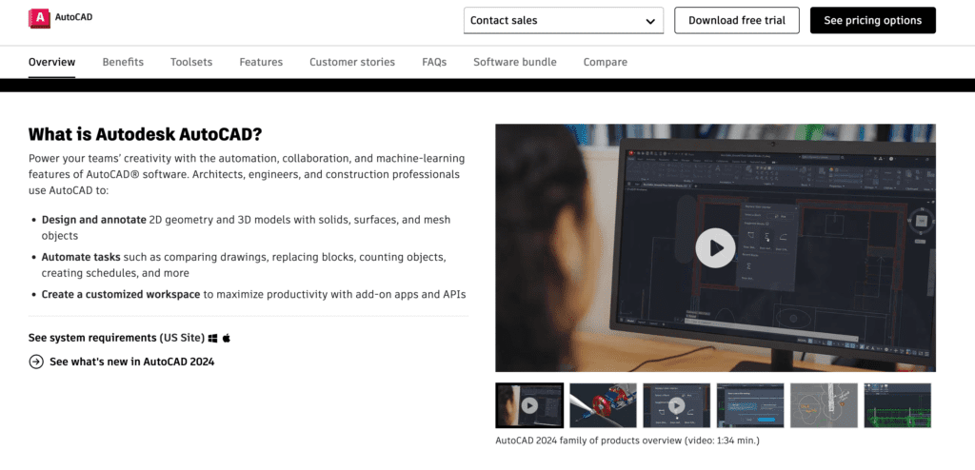Image resolution: width=975 pixels, height=470 pixels.
Task: Click the Download free trial button
Action: (737, 21)
